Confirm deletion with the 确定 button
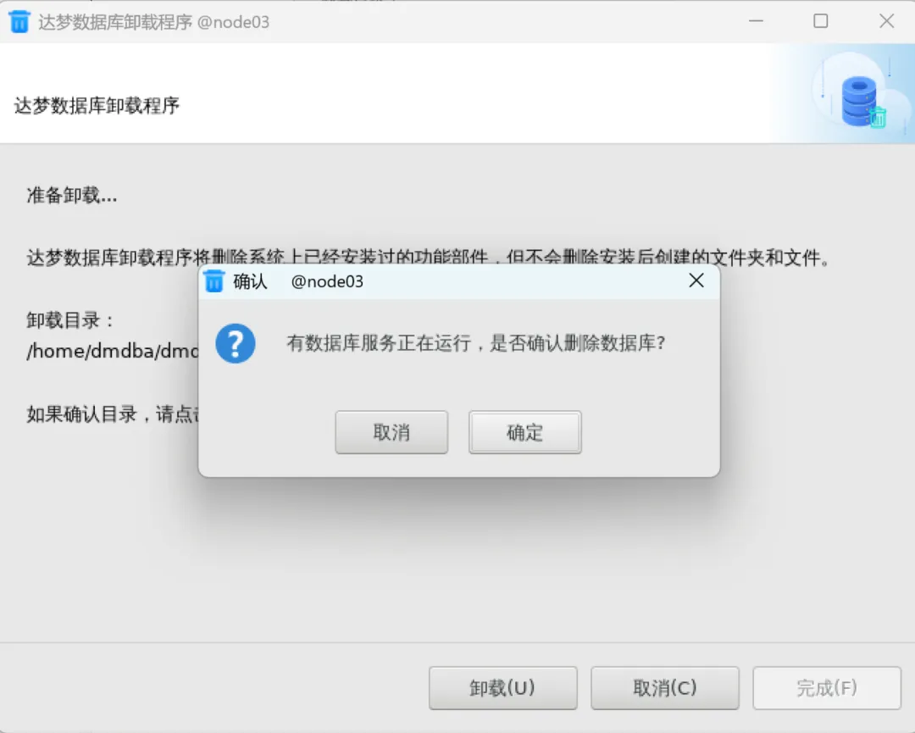 (x=525, y=432)
